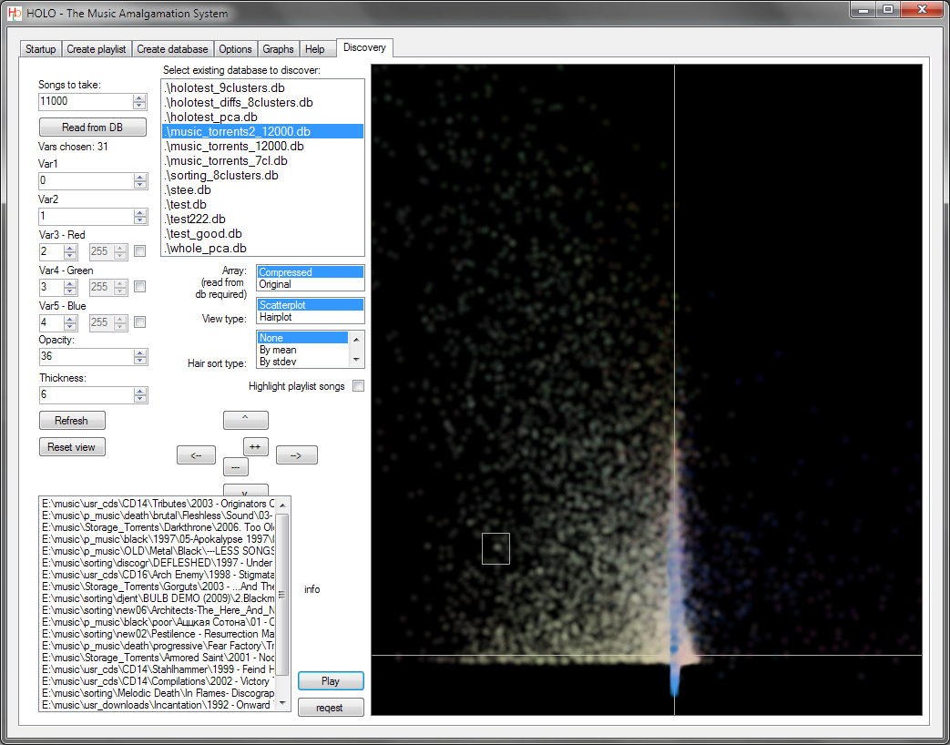950x745 pixels.
Task: Select test222.db in the database list
Action: (x=263, y=219)
